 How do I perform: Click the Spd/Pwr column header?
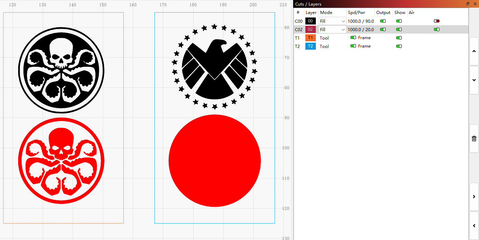point(356,13)
